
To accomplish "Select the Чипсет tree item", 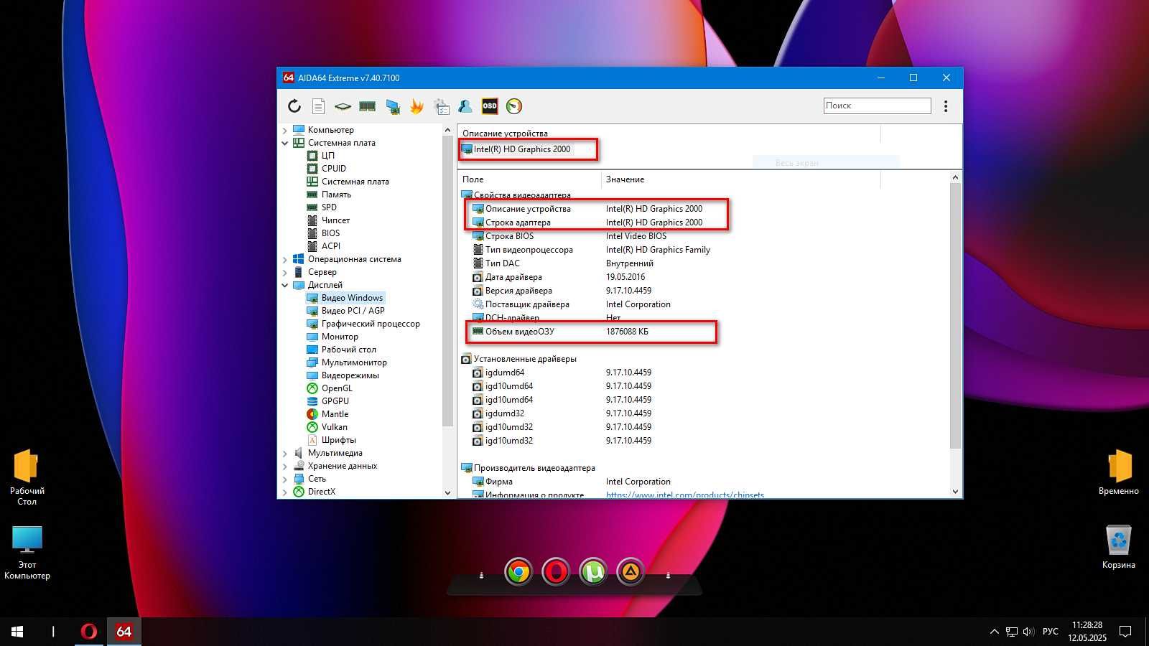I will pos(335,220).
